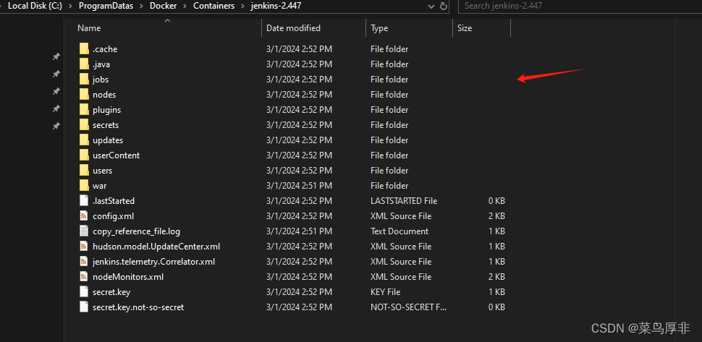Select hudson.model.UpdateCenter.xml file name

[156, 247]
